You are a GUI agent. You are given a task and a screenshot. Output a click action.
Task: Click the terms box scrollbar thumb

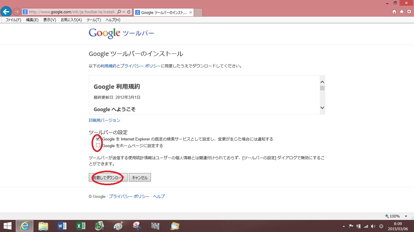point(322,88)
